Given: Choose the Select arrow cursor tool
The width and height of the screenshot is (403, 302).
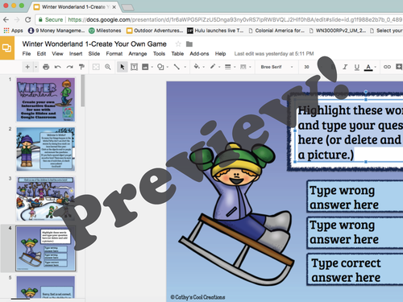Looking at the screenshot, I should [122, 67].
